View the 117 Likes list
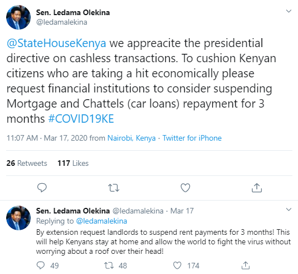The height and width of the screenshot is (274, 298). [x=73, y=163]
